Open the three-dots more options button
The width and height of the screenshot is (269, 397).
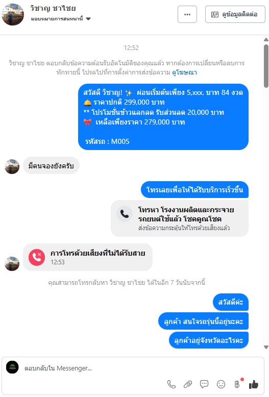point(187,14)
